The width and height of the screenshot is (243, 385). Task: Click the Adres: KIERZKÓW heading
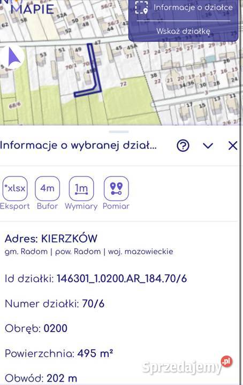[51, 238]
